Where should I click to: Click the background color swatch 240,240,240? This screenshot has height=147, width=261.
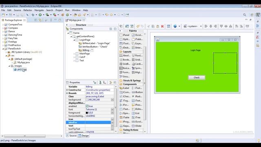pyautogui.click(x=87, y=100)
